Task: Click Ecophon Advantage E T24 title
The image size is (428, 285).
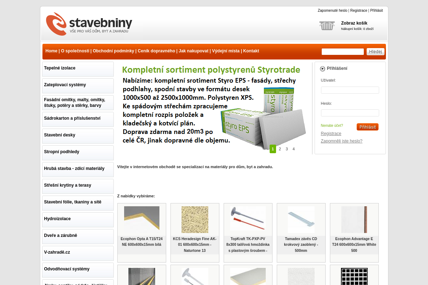Action: (354, 245)
